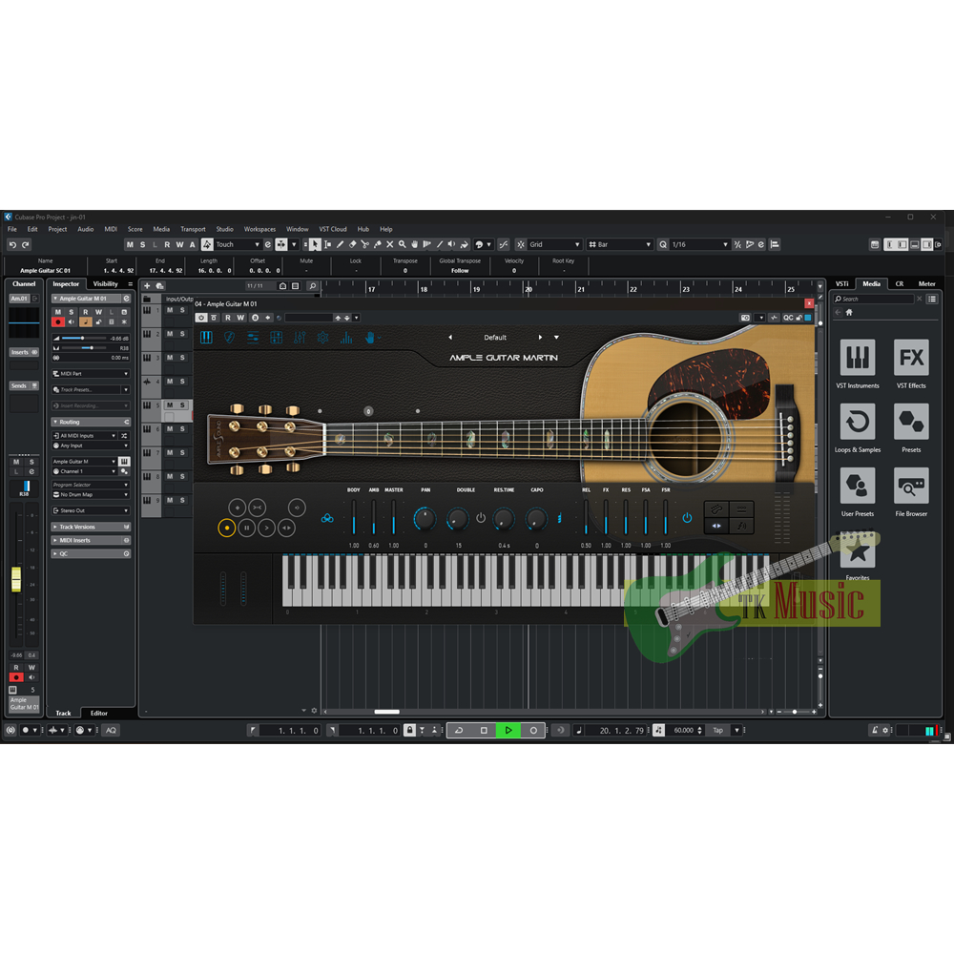Select the Draw pencil tool

(x=341, y=244)
